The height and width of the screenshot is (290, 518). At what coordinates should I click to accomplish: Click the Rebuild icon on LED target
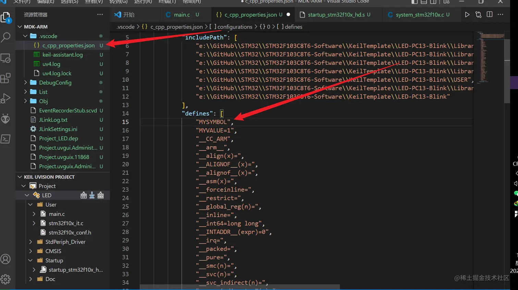(100, 195)
